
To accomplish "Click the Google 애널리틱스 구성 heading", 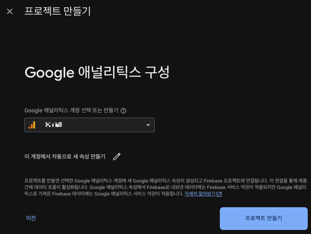I will coord(97,72).
